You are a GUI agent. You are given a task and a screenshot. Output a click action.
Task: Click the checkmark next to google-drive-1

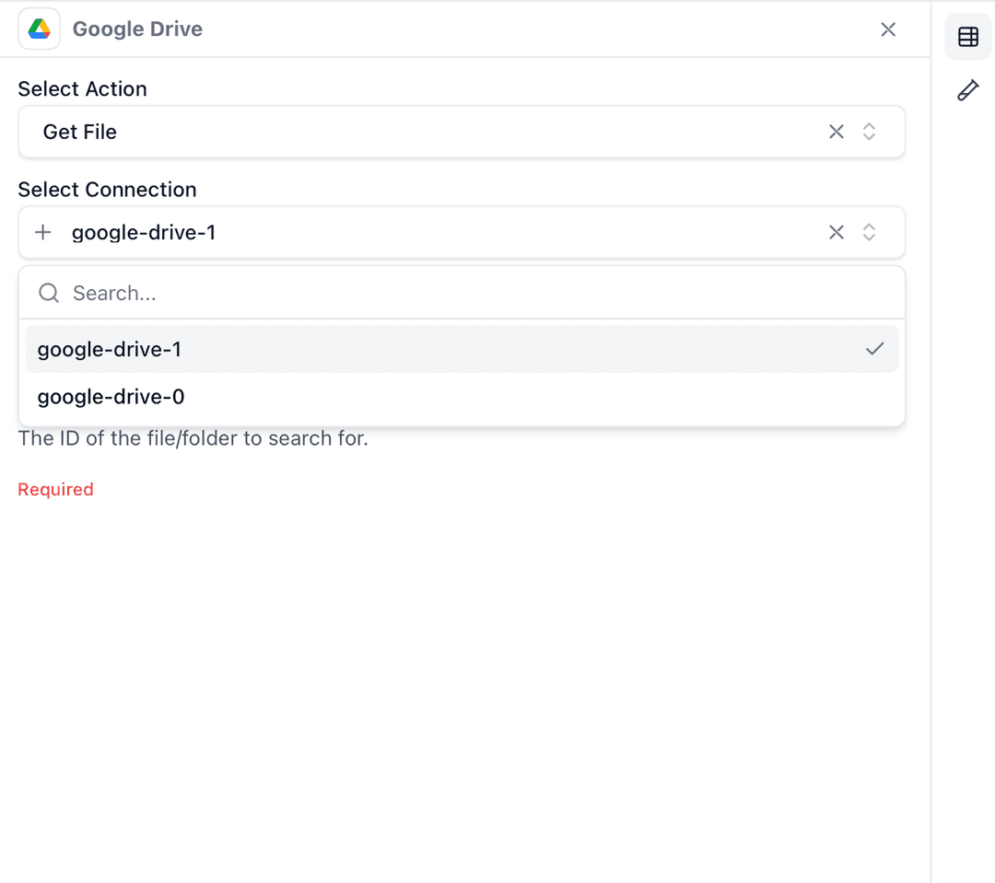point(875,349)
